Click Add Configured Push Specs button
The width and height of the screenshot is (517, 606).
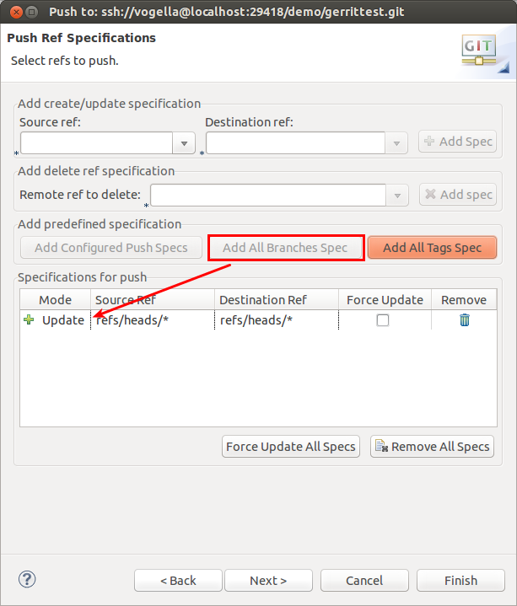point(111,247)
